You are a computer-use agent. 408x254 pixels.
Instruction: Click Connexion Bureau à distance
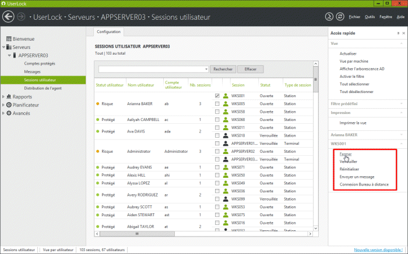tap(364, 184)
